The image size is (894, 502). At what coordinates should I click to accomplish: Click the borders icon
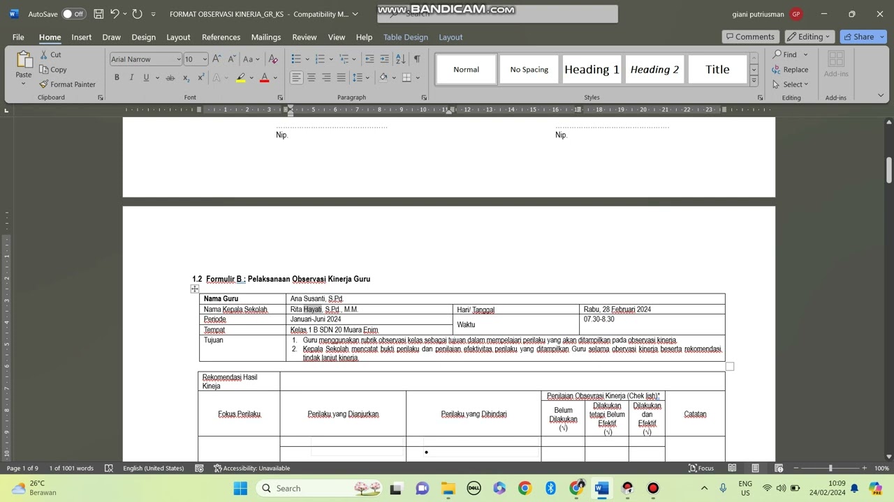coord(406,77)
